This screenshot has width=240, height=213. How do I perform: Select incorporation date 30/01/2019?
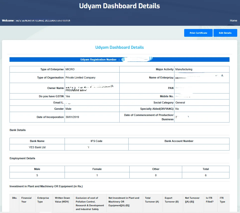72,117
